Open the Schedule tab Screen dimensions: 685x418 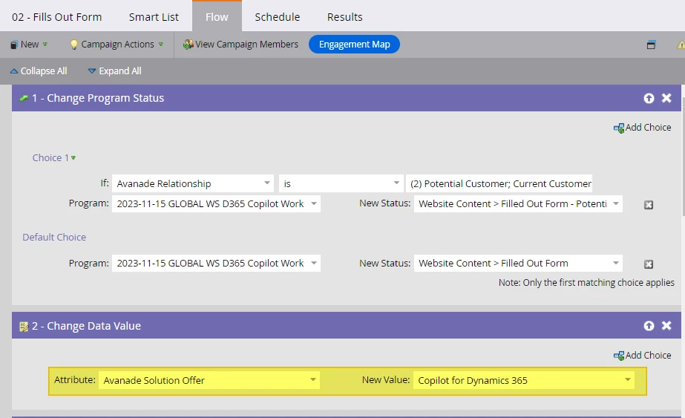[278, 17]
